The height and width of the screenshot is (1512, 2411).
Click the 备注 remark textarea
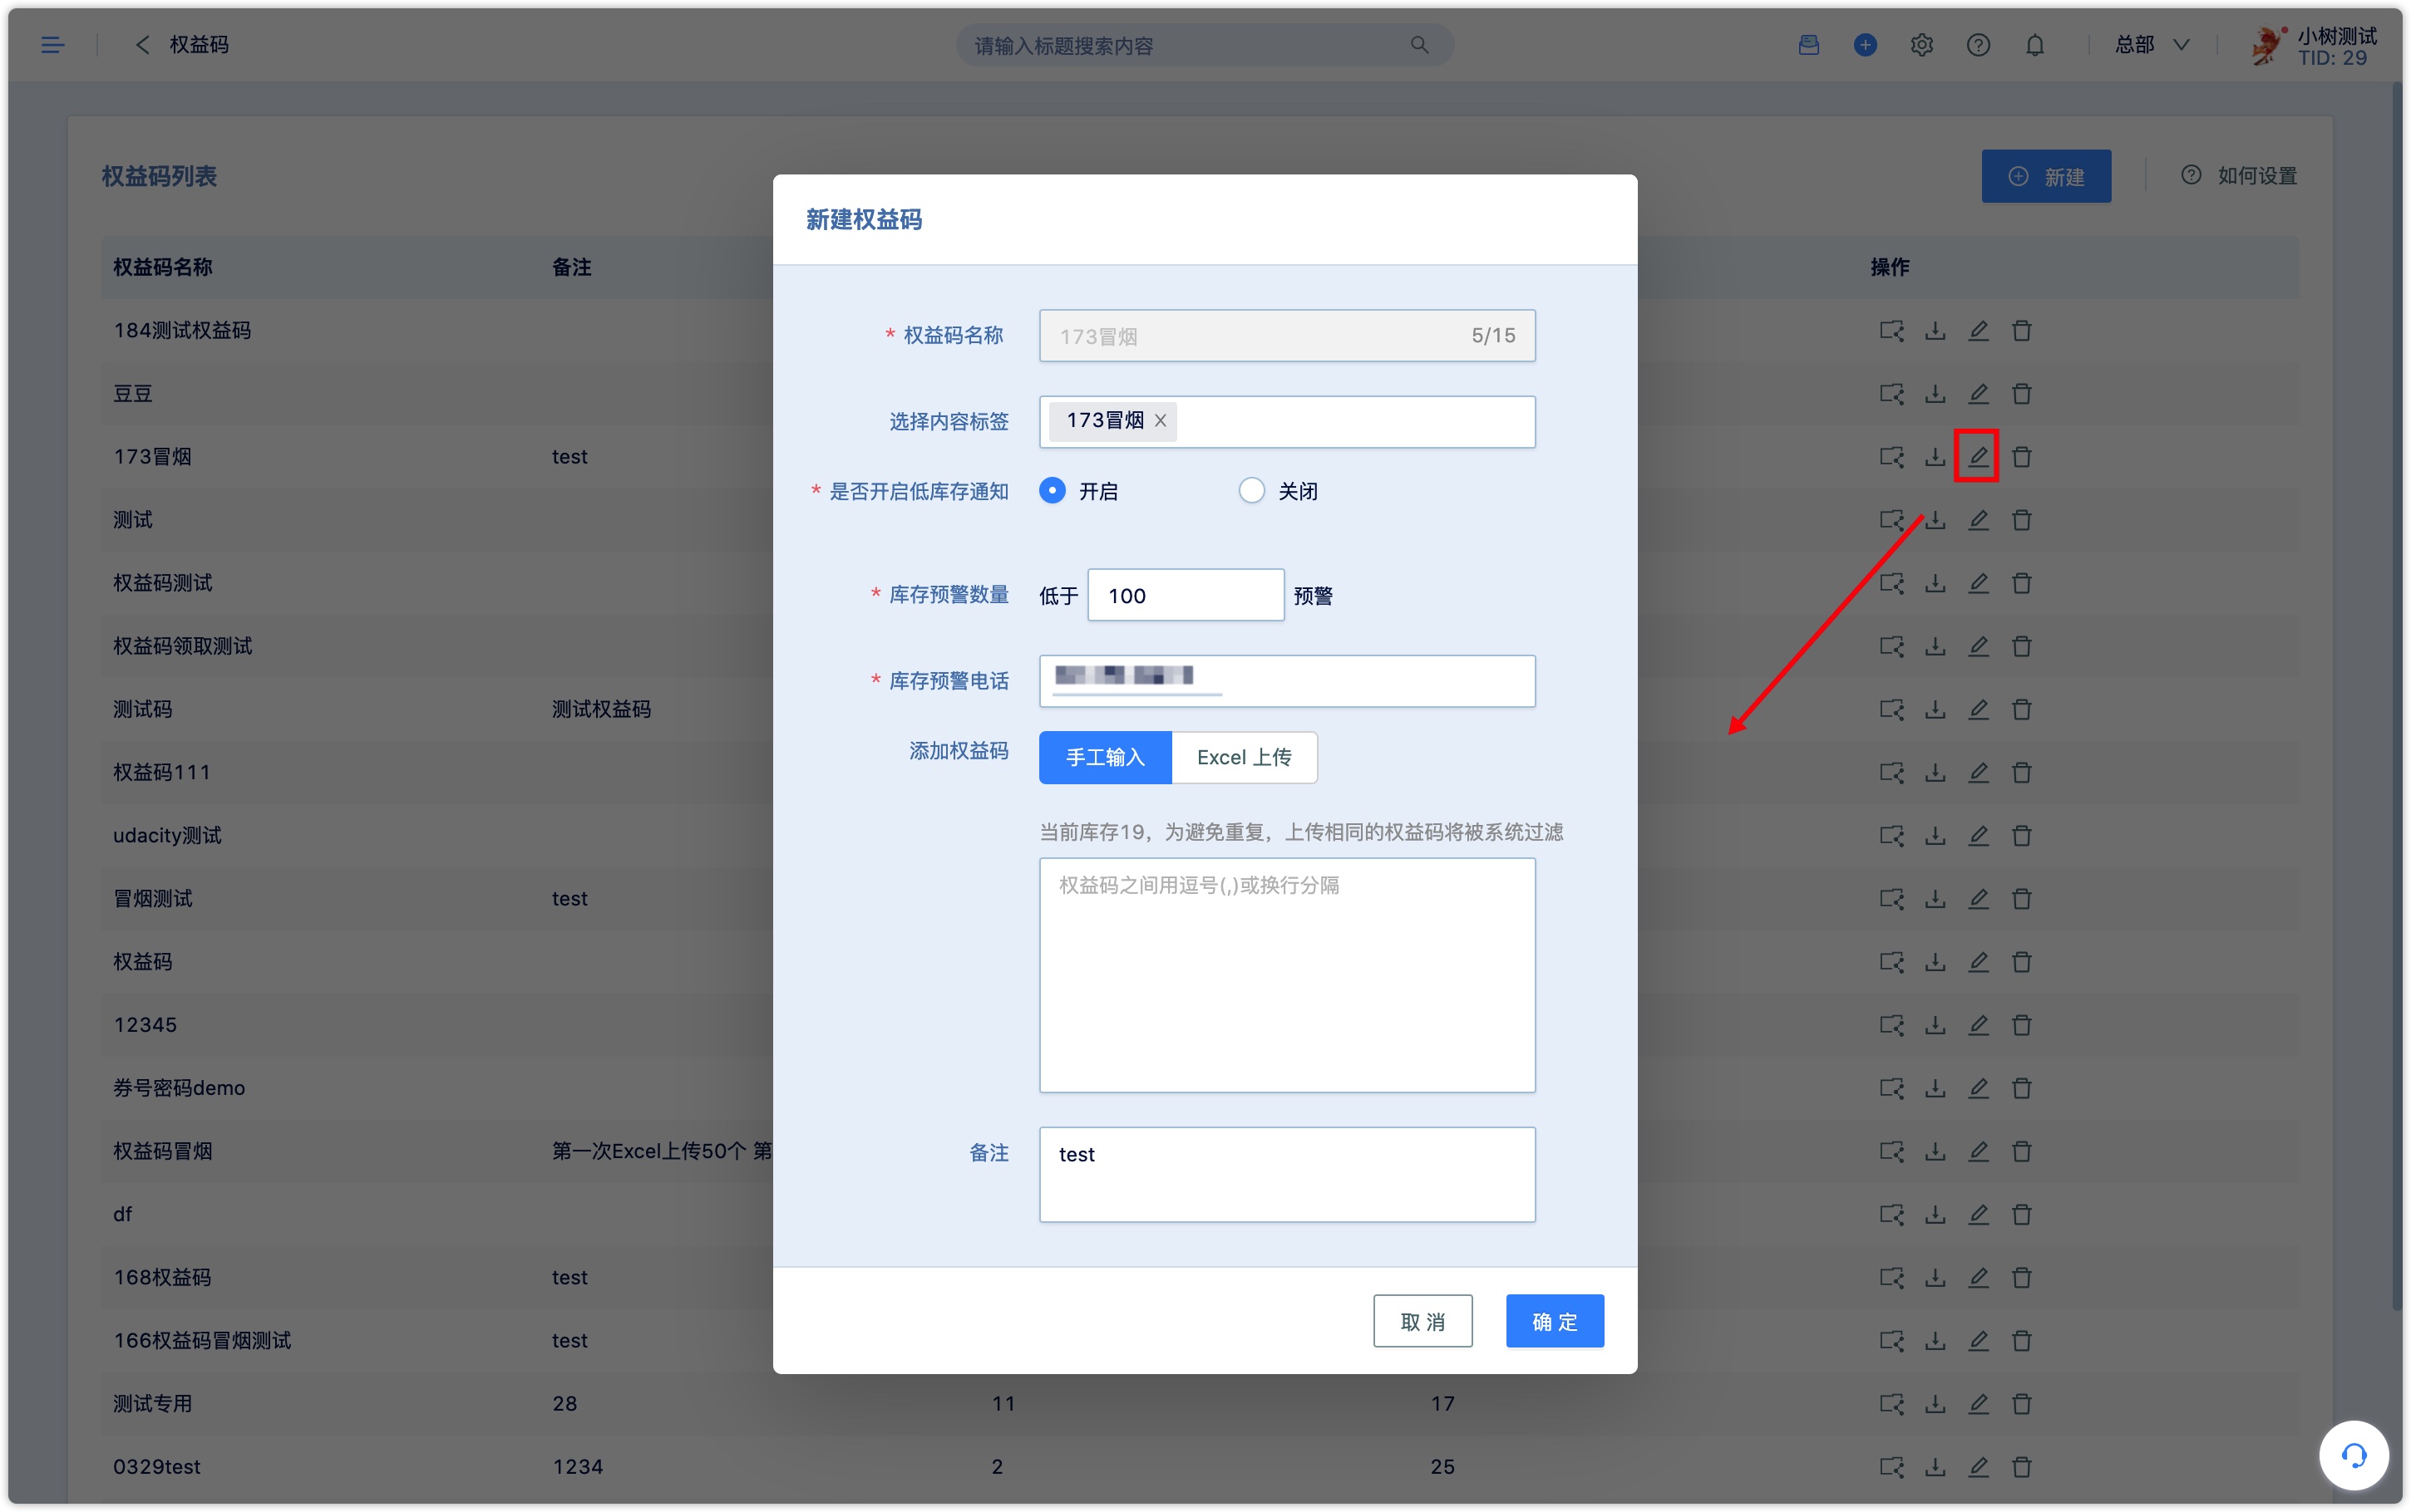click(x=1286, y=1174)
